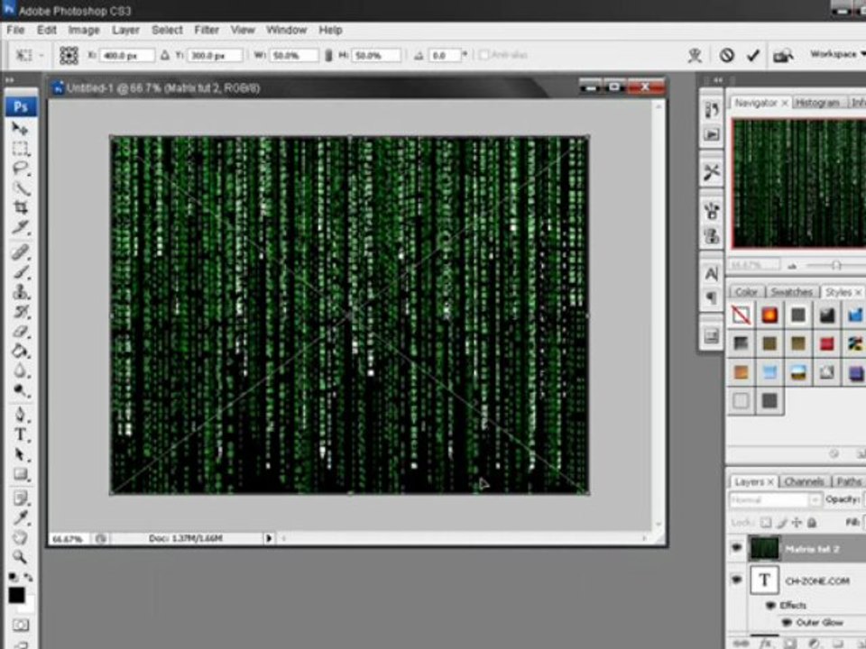
Task: Select the Rectangular Marquee tool
Action: (x=21, y=149)
